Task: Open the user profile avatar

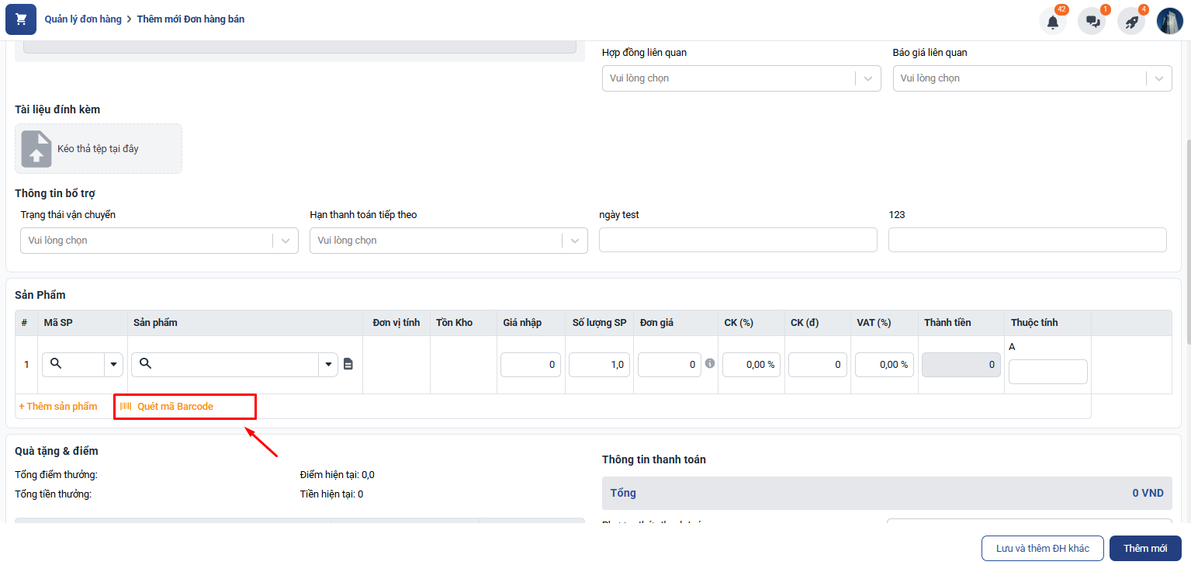Action: [x=1169, y=22]
